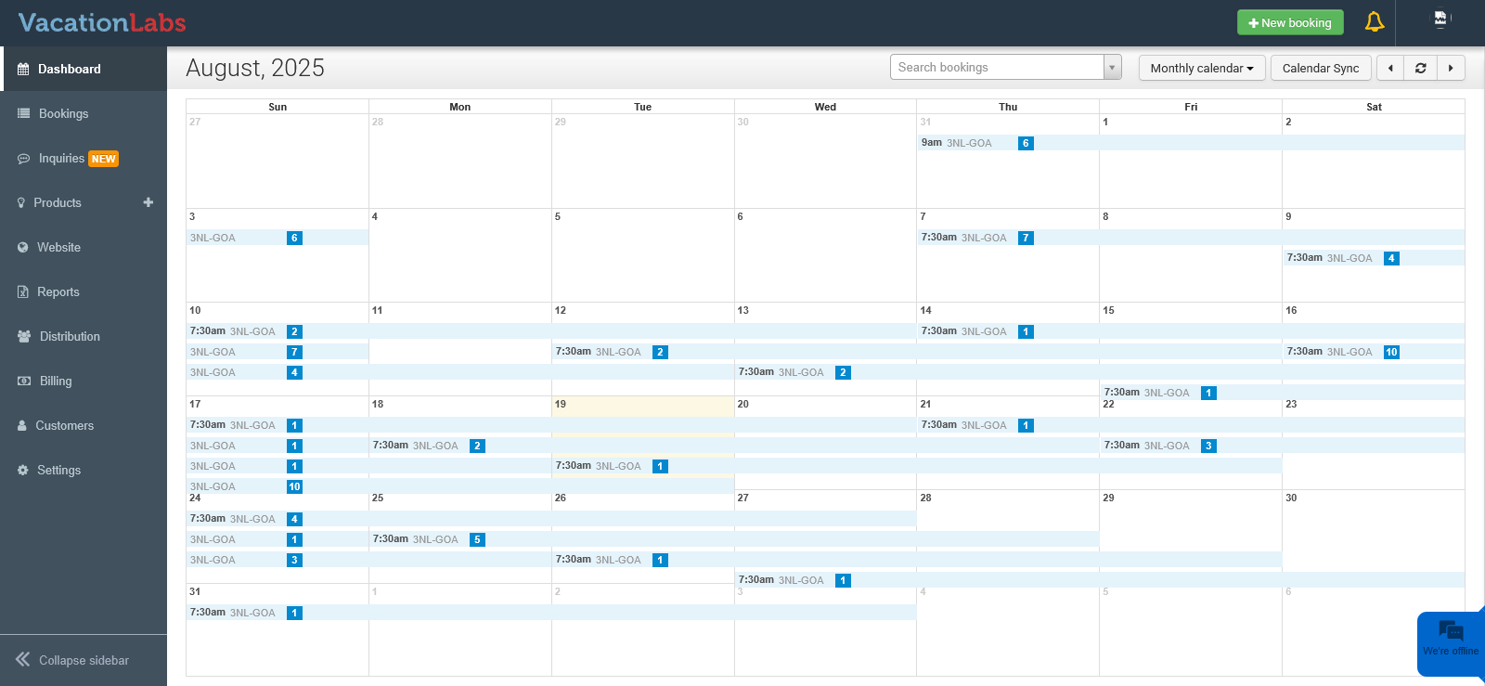Click the VacationLabs logo

[x=102, y=22]
